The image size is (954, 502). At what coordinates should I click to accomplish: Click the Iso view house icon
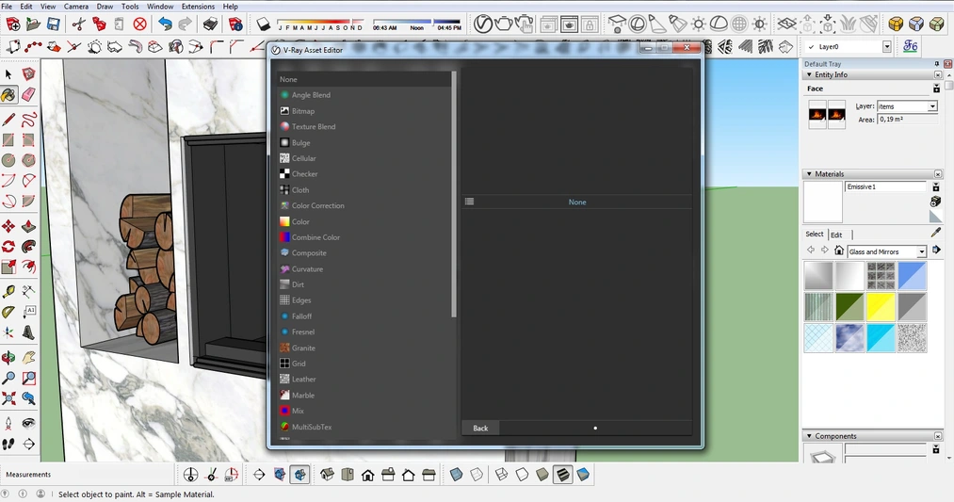point(328,475)
